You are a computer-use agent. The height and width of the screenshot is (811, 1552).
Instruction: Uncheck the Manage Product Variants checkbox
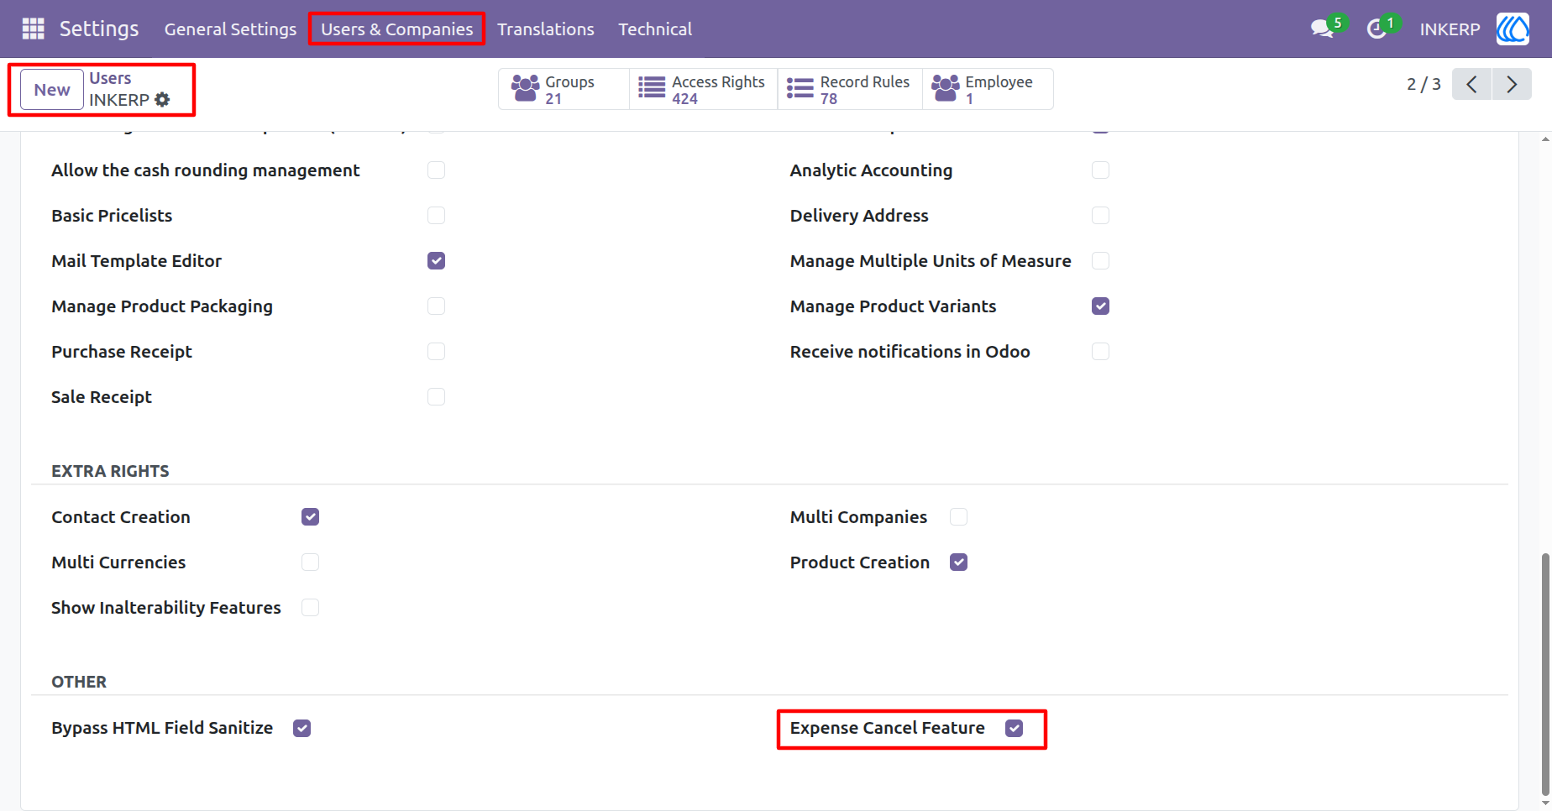(1100, 306)
